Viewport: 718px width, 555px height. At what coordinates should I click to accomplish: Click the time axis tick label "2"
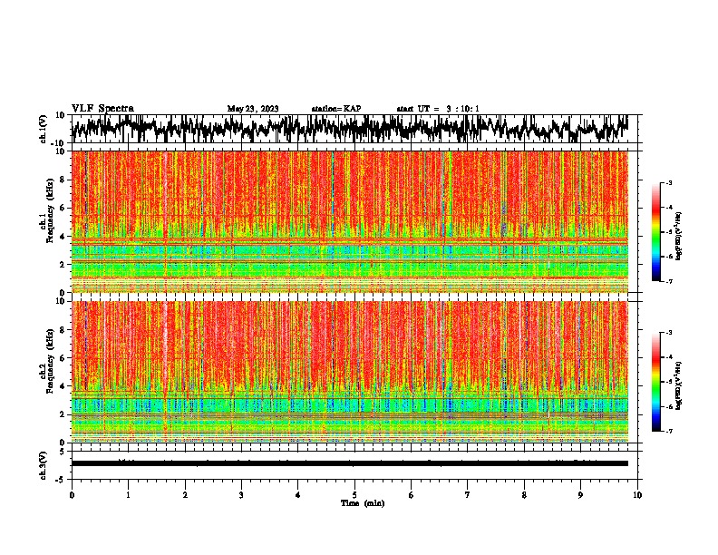click(185, 495)
